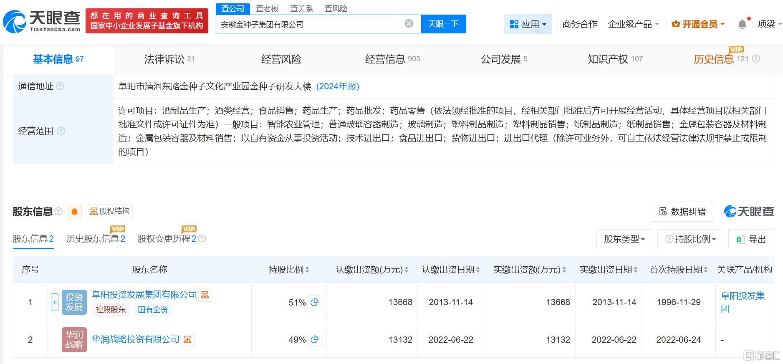Switch to 公司发展 tab
Screen dimensions: 783x364
tap(504, 59)
